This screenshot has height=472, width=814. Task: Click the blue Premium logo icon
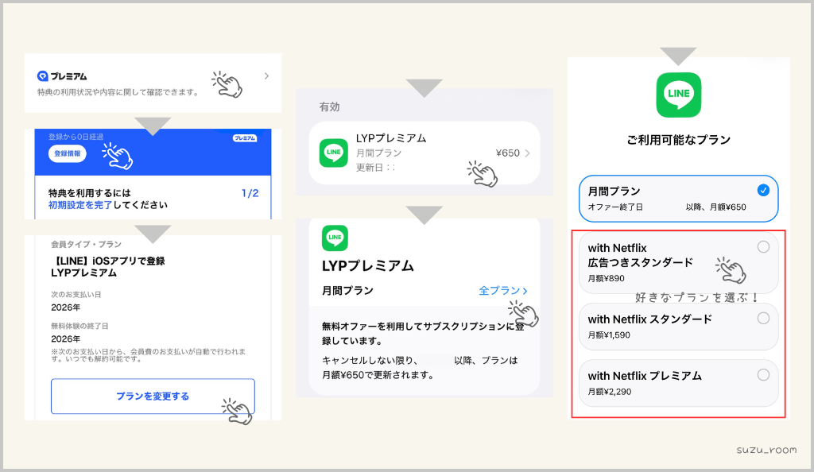tap(43, 76)
